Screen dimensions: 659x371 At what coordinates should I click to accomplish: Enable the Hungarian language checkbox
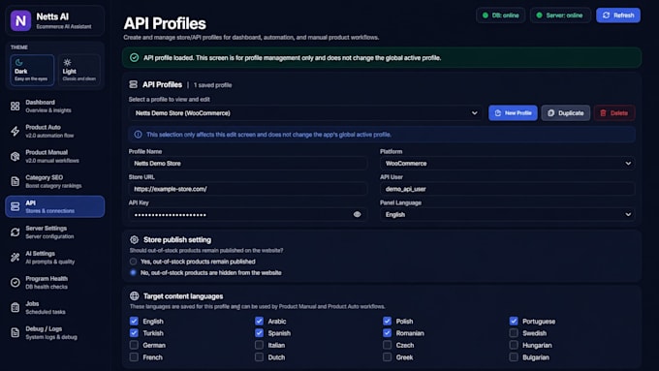tap(514, 345)
